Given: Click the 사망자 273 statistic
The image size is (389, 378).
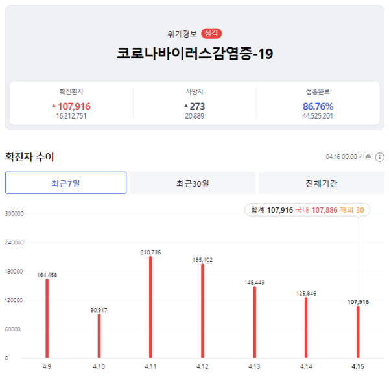Looking at the screenshot, I should pyautogui.click(x=194, y=106).
